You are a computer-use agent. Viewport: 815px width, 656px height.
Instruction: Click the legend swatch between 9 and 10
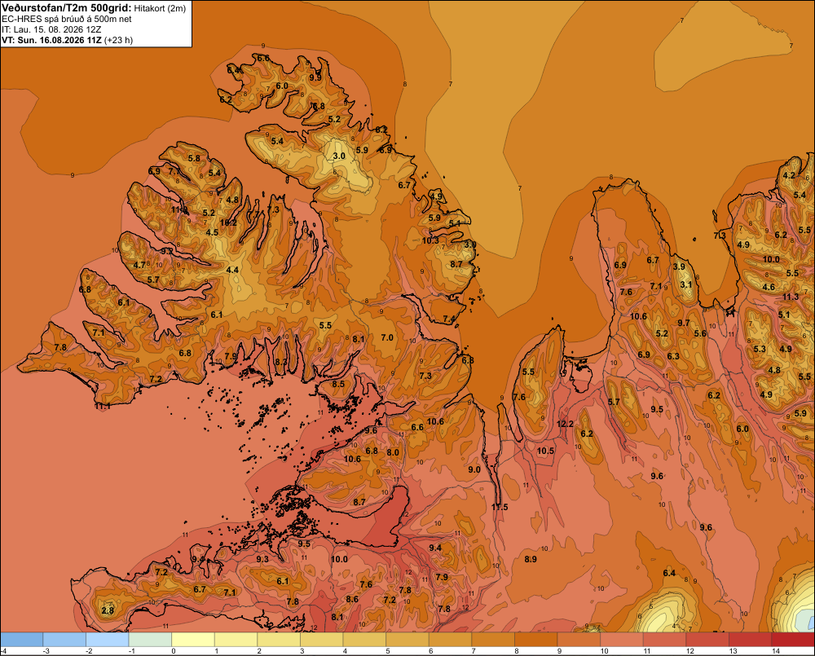579,640
